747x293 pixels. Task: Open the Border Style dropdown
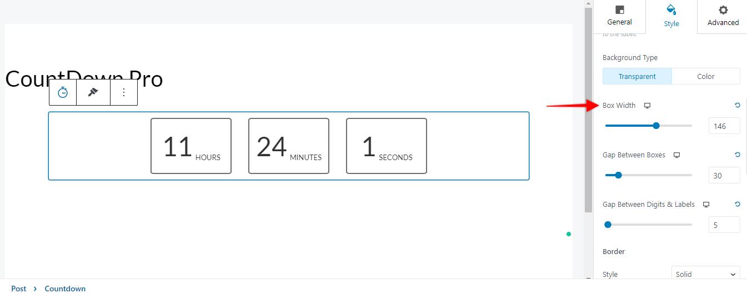[x=705, y=274]
